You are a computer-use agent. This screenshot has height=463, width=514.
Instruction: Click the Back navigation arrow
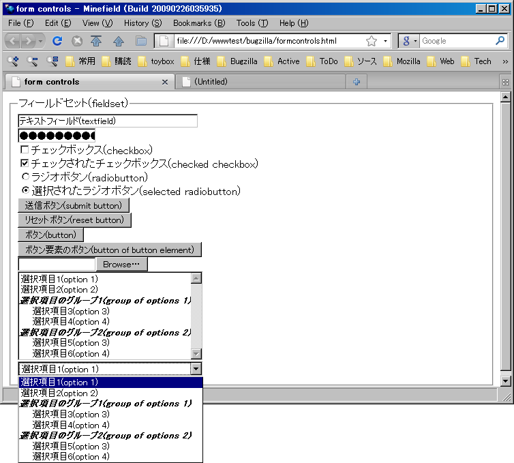(x=13, y=41)
